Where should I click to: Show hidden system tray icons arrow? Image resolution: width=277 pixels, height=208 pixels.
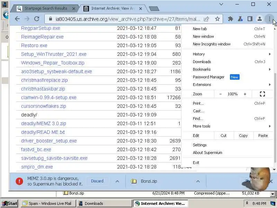[247, 203]
